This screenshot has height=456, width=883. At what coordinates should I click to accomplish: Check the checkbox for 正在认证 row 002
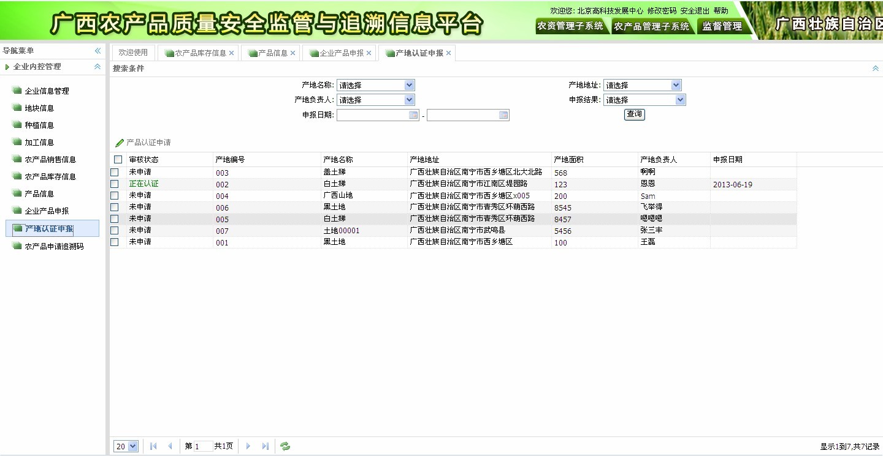114,184
